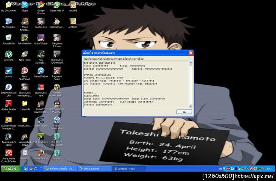Select the Cheat Engine desktop icon
This screenshot has width=276, height=181.
pos(41,122)
